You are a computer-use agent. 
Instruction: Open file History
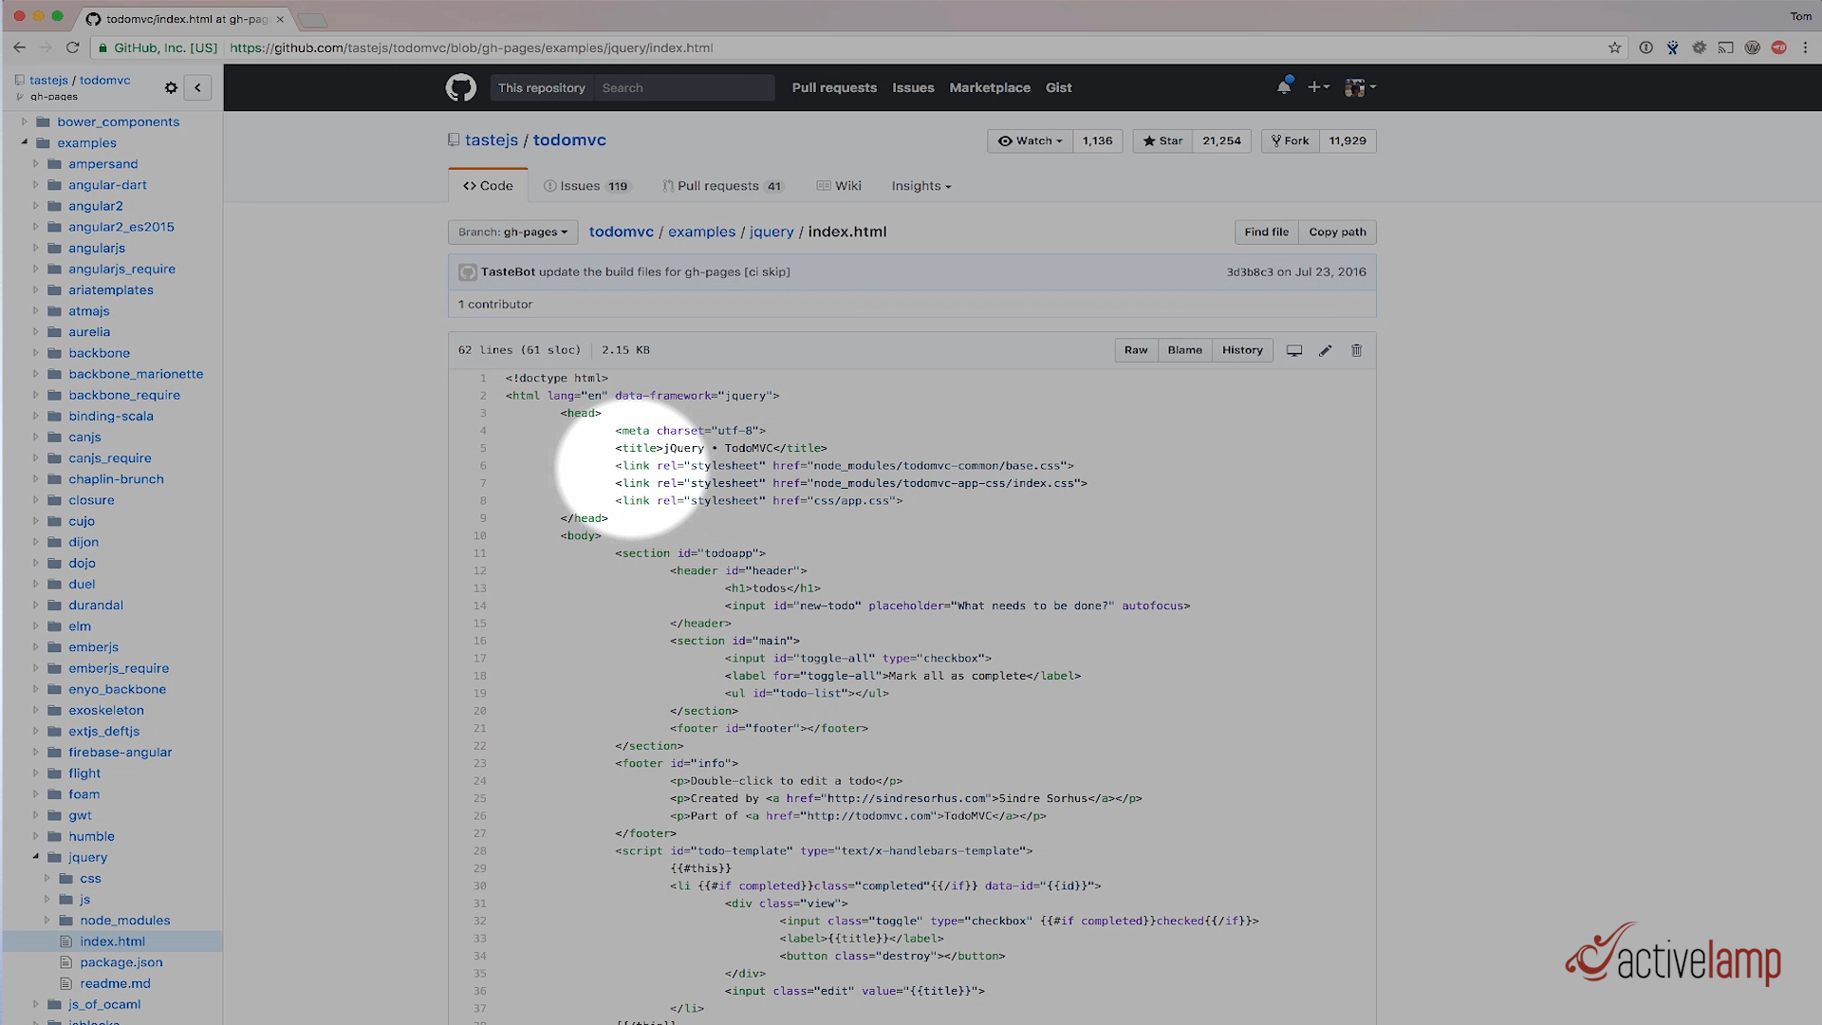coord(1242,350)
